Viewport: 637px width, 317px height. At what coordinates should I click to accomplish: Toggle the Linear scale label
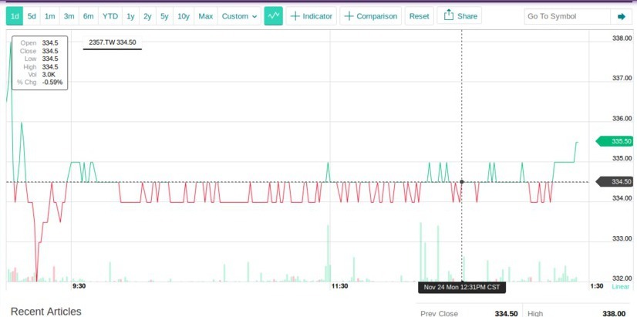[620, 286]
